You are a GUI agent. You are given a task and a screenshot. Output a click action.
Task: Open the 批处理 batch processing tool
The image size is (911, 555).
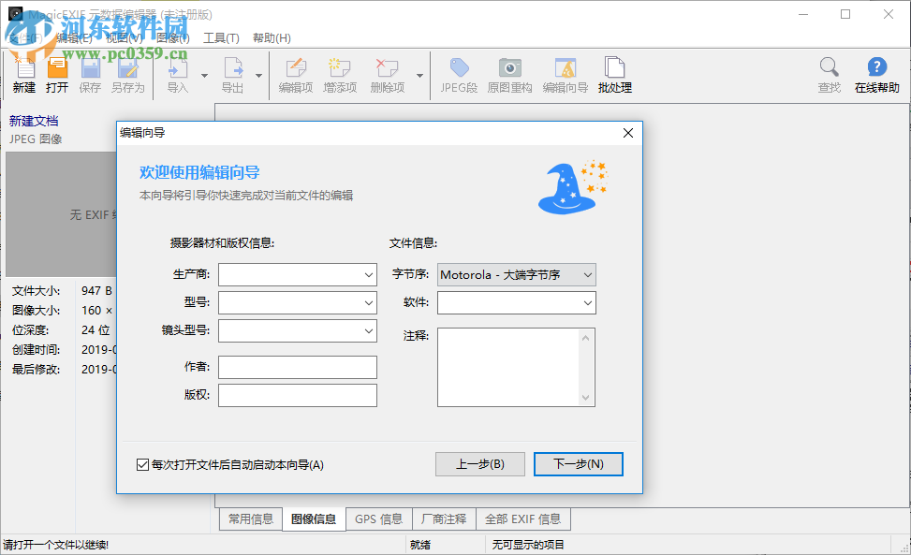point(614,73)
